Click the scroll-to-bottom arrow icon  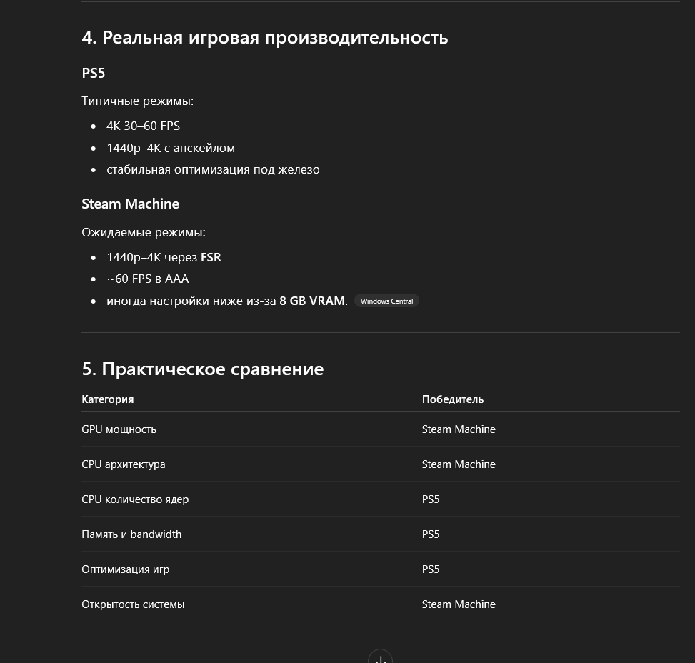click(380, 658)
